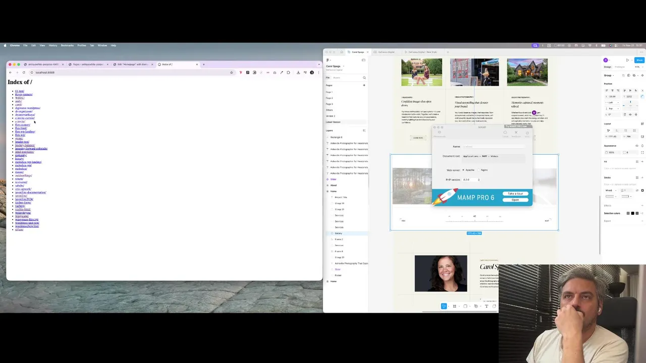Screen dimensions: 646x363
Task: Open the Figma main menu logo
Action: pyautogui.click(x=328, y=60)
